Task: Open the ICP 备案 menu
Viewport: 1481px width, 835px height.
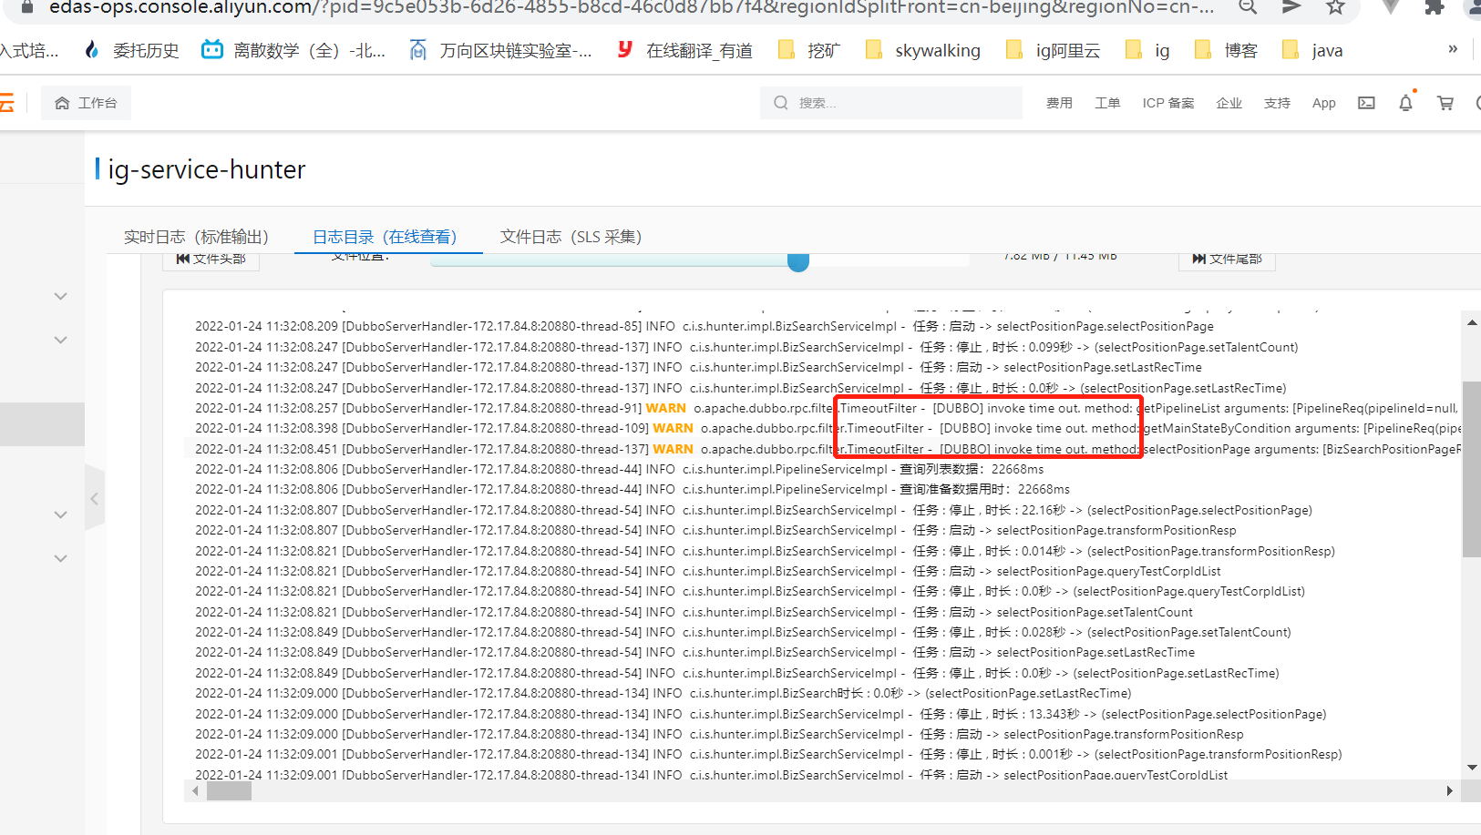Action: click(1168, 103)
